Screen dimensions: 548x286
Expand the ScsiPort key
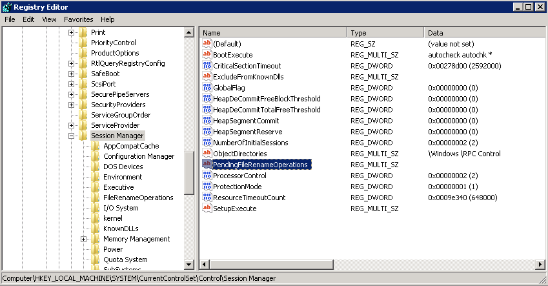point(71,85)
